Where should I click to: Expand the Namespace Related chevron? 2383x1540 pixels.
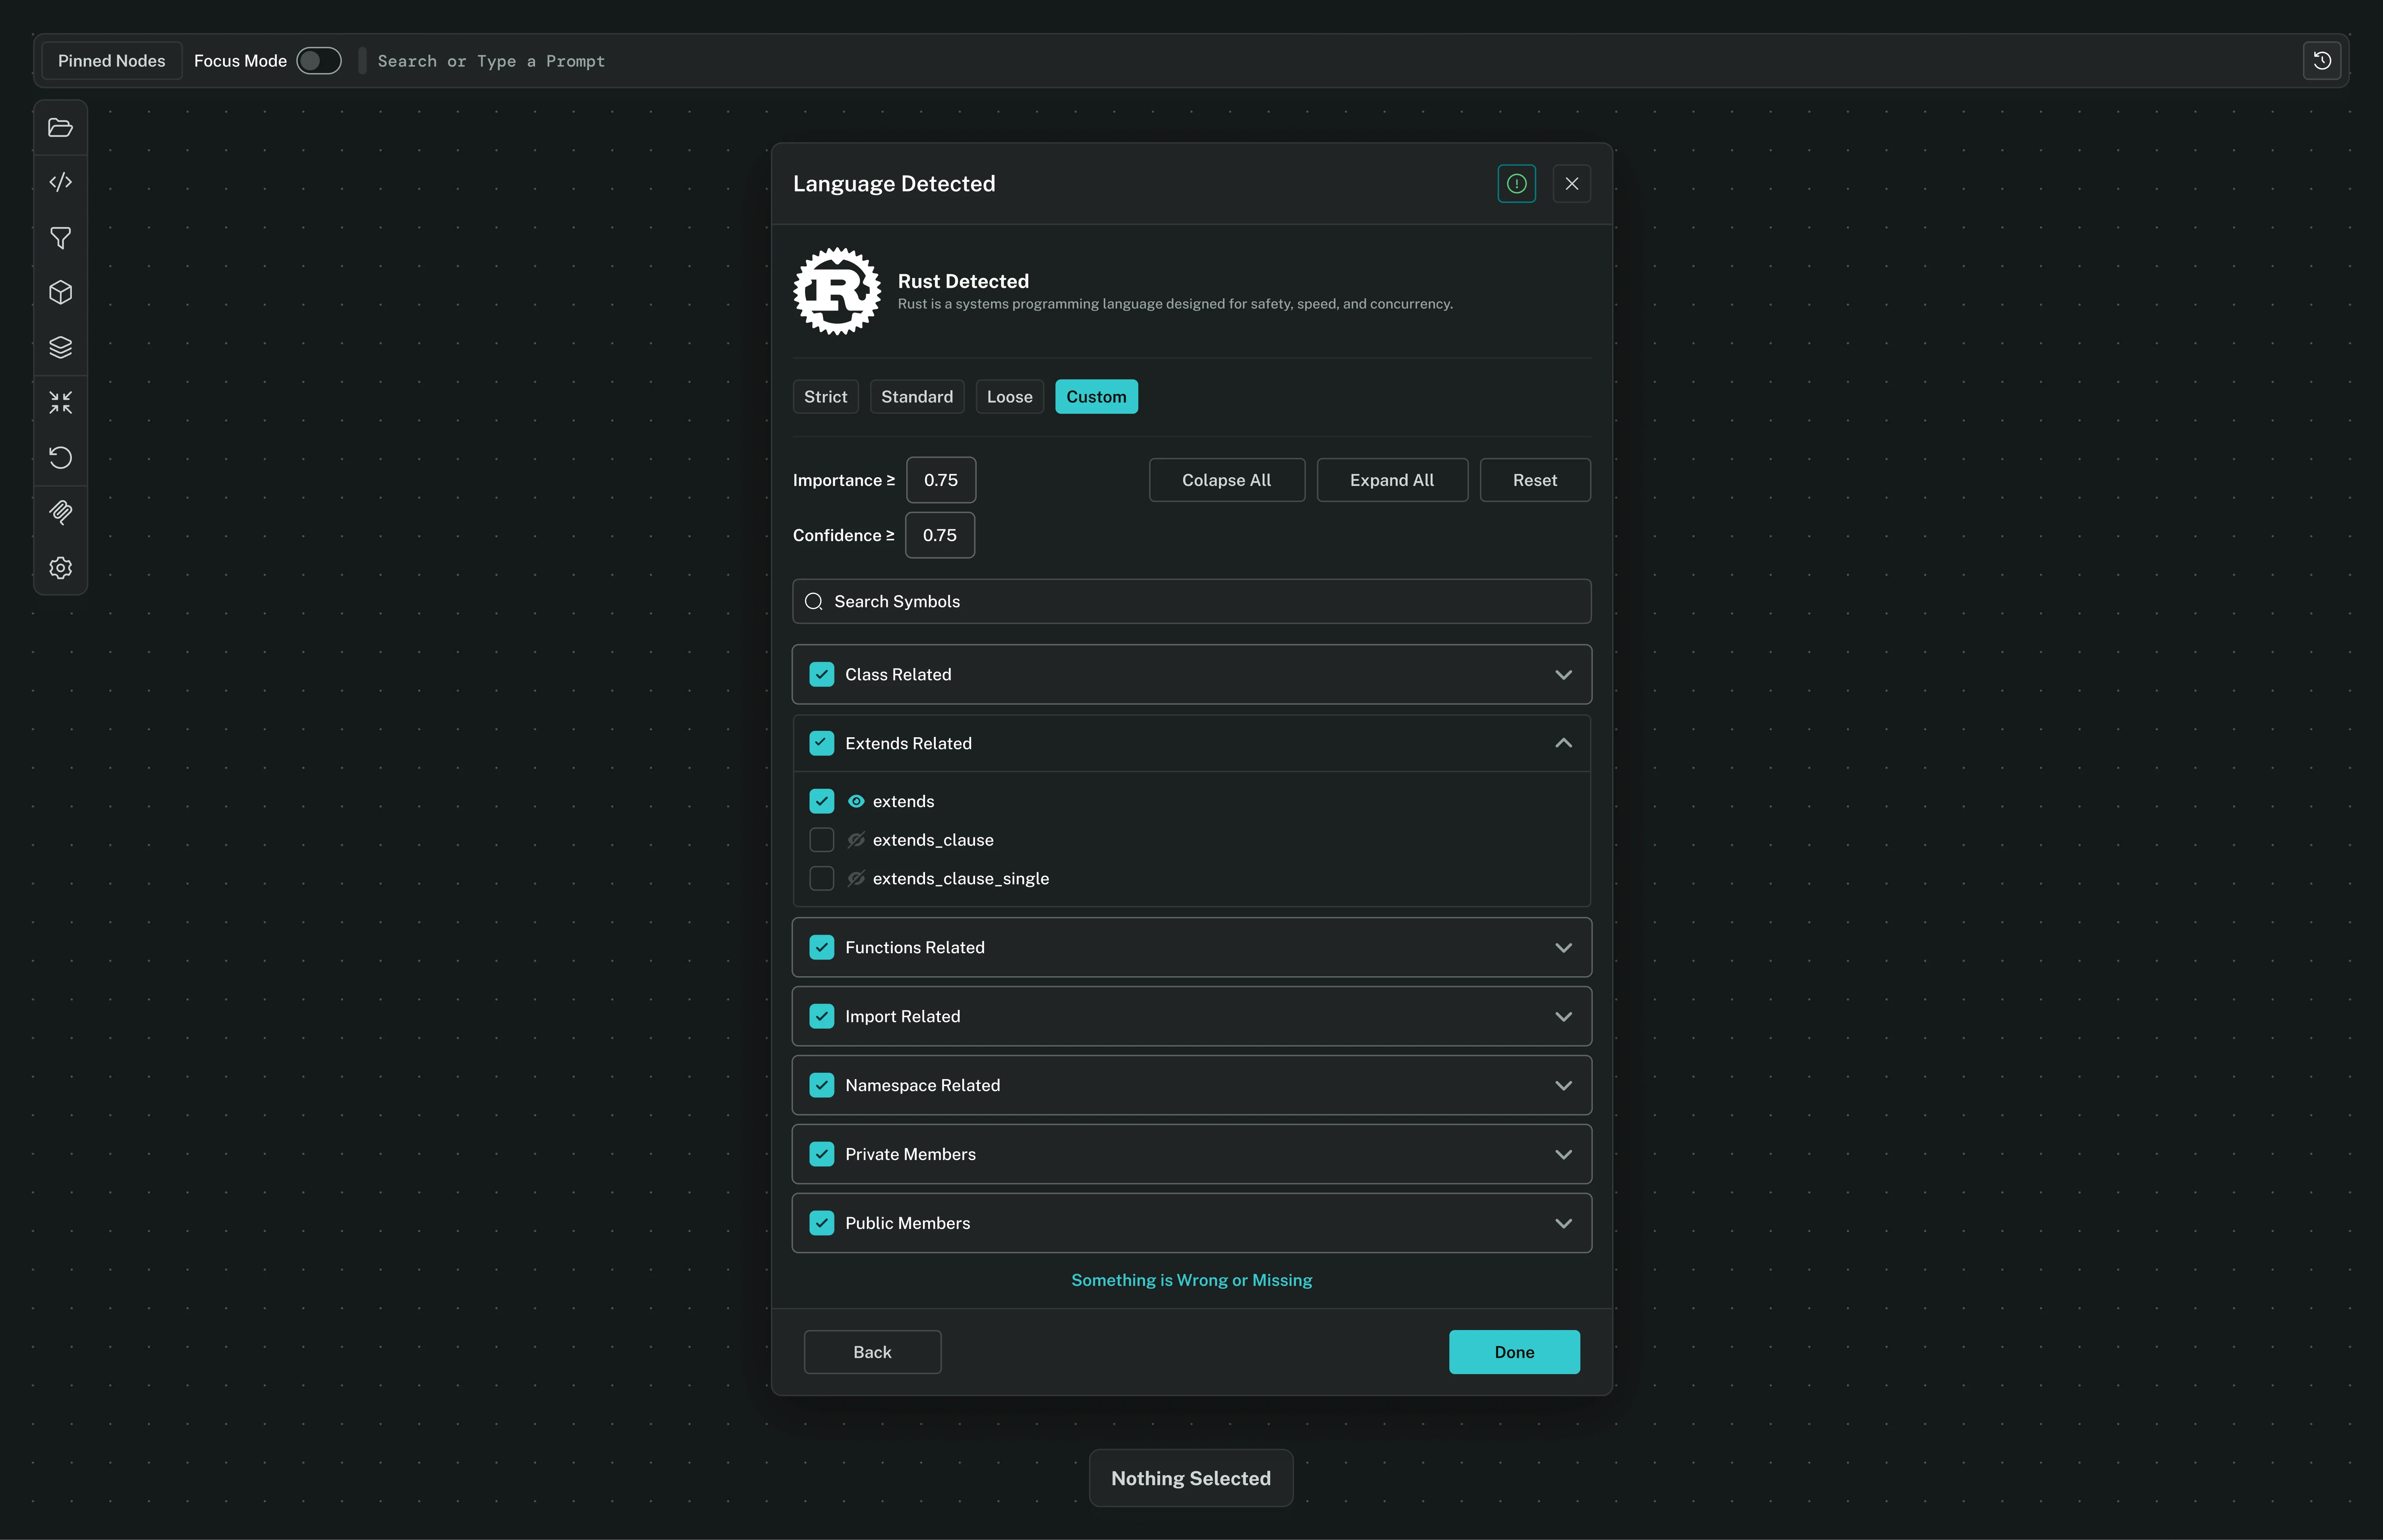tap(1563, 1086)
